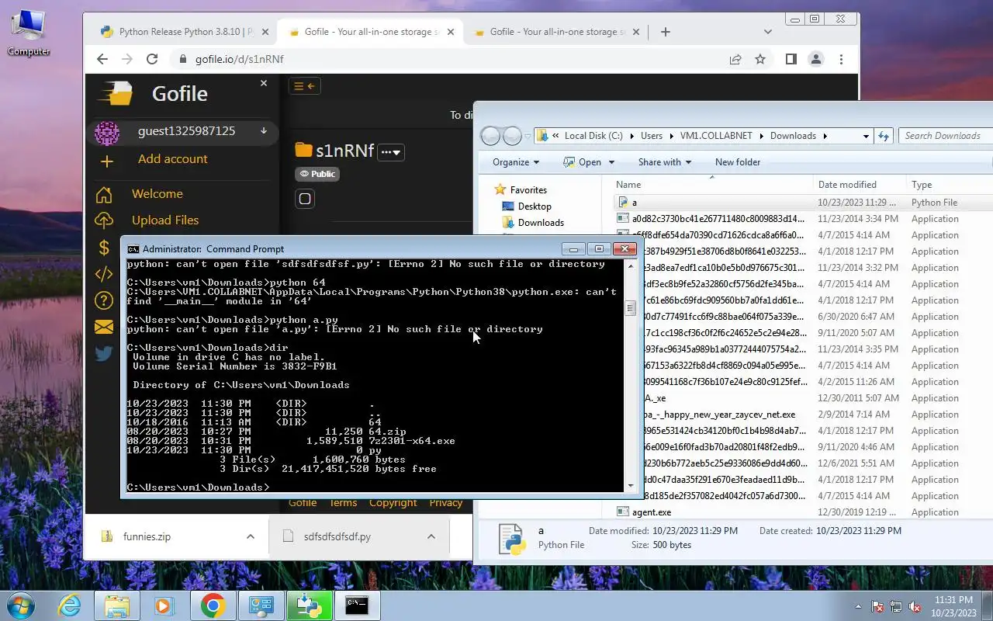Open the Organize menu in Explorer
Viewport: 993px width, 621px height.
tap(516, 162)
